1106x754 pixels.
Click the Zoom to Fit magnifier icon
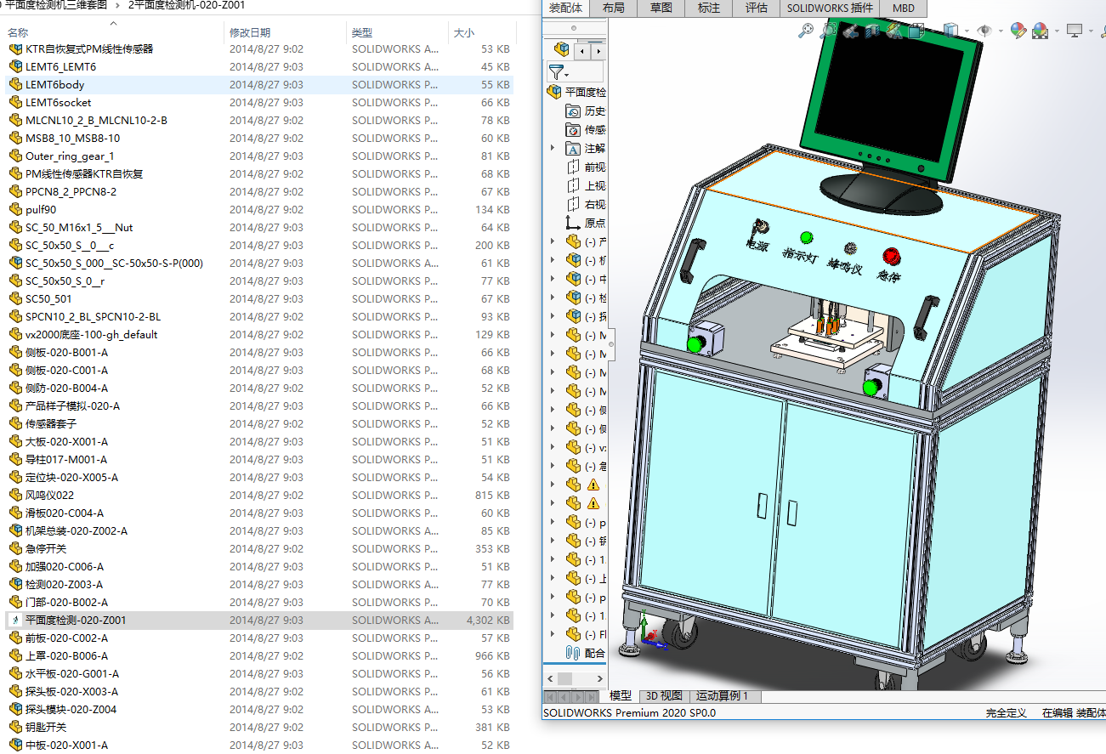coord(806,31)
